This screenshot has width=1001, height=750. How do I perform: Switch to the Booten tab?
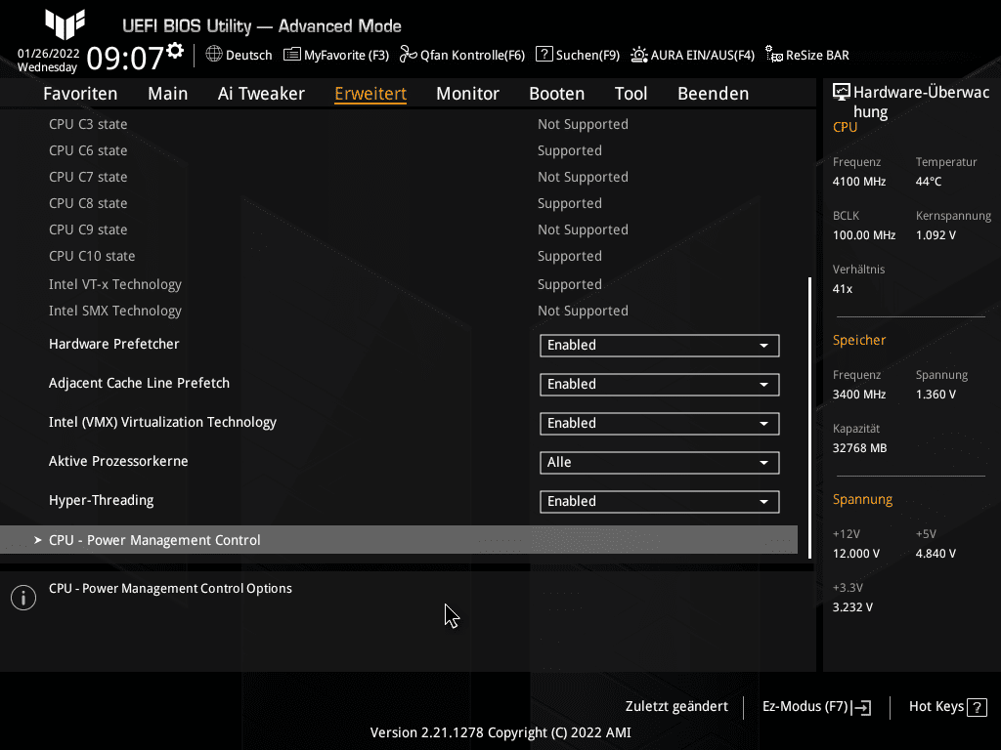(x=556, y=93)
